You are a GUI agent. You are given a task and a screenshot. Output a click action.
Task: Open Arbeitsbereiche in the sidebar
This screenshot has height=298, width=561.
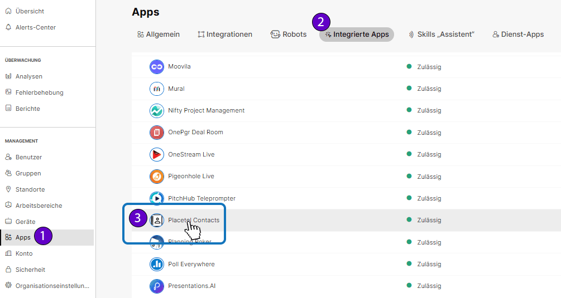point(39,206)
